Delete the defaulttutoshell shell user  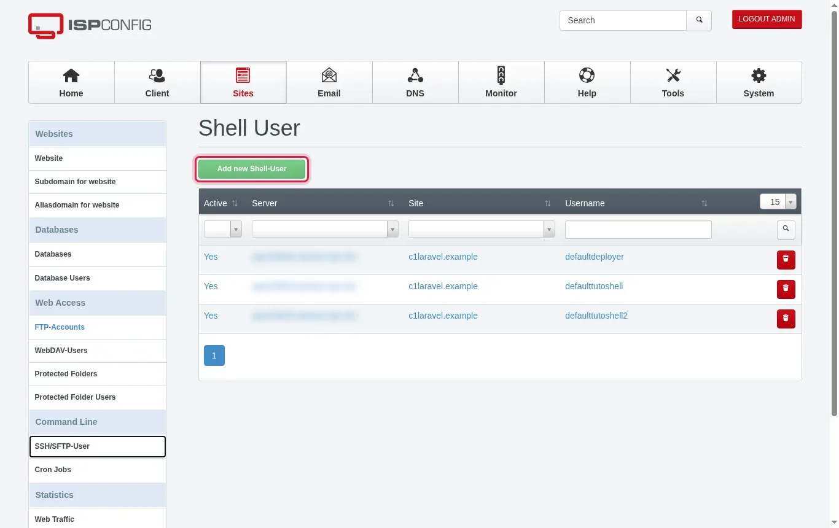point(786,289)
